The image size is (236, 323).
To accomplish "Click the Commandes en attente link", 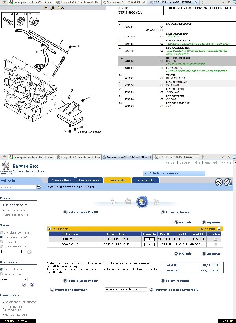I will coord(20,302).
